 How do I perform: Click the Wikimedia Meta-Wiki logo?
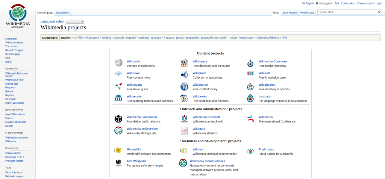tap(18, 16)
